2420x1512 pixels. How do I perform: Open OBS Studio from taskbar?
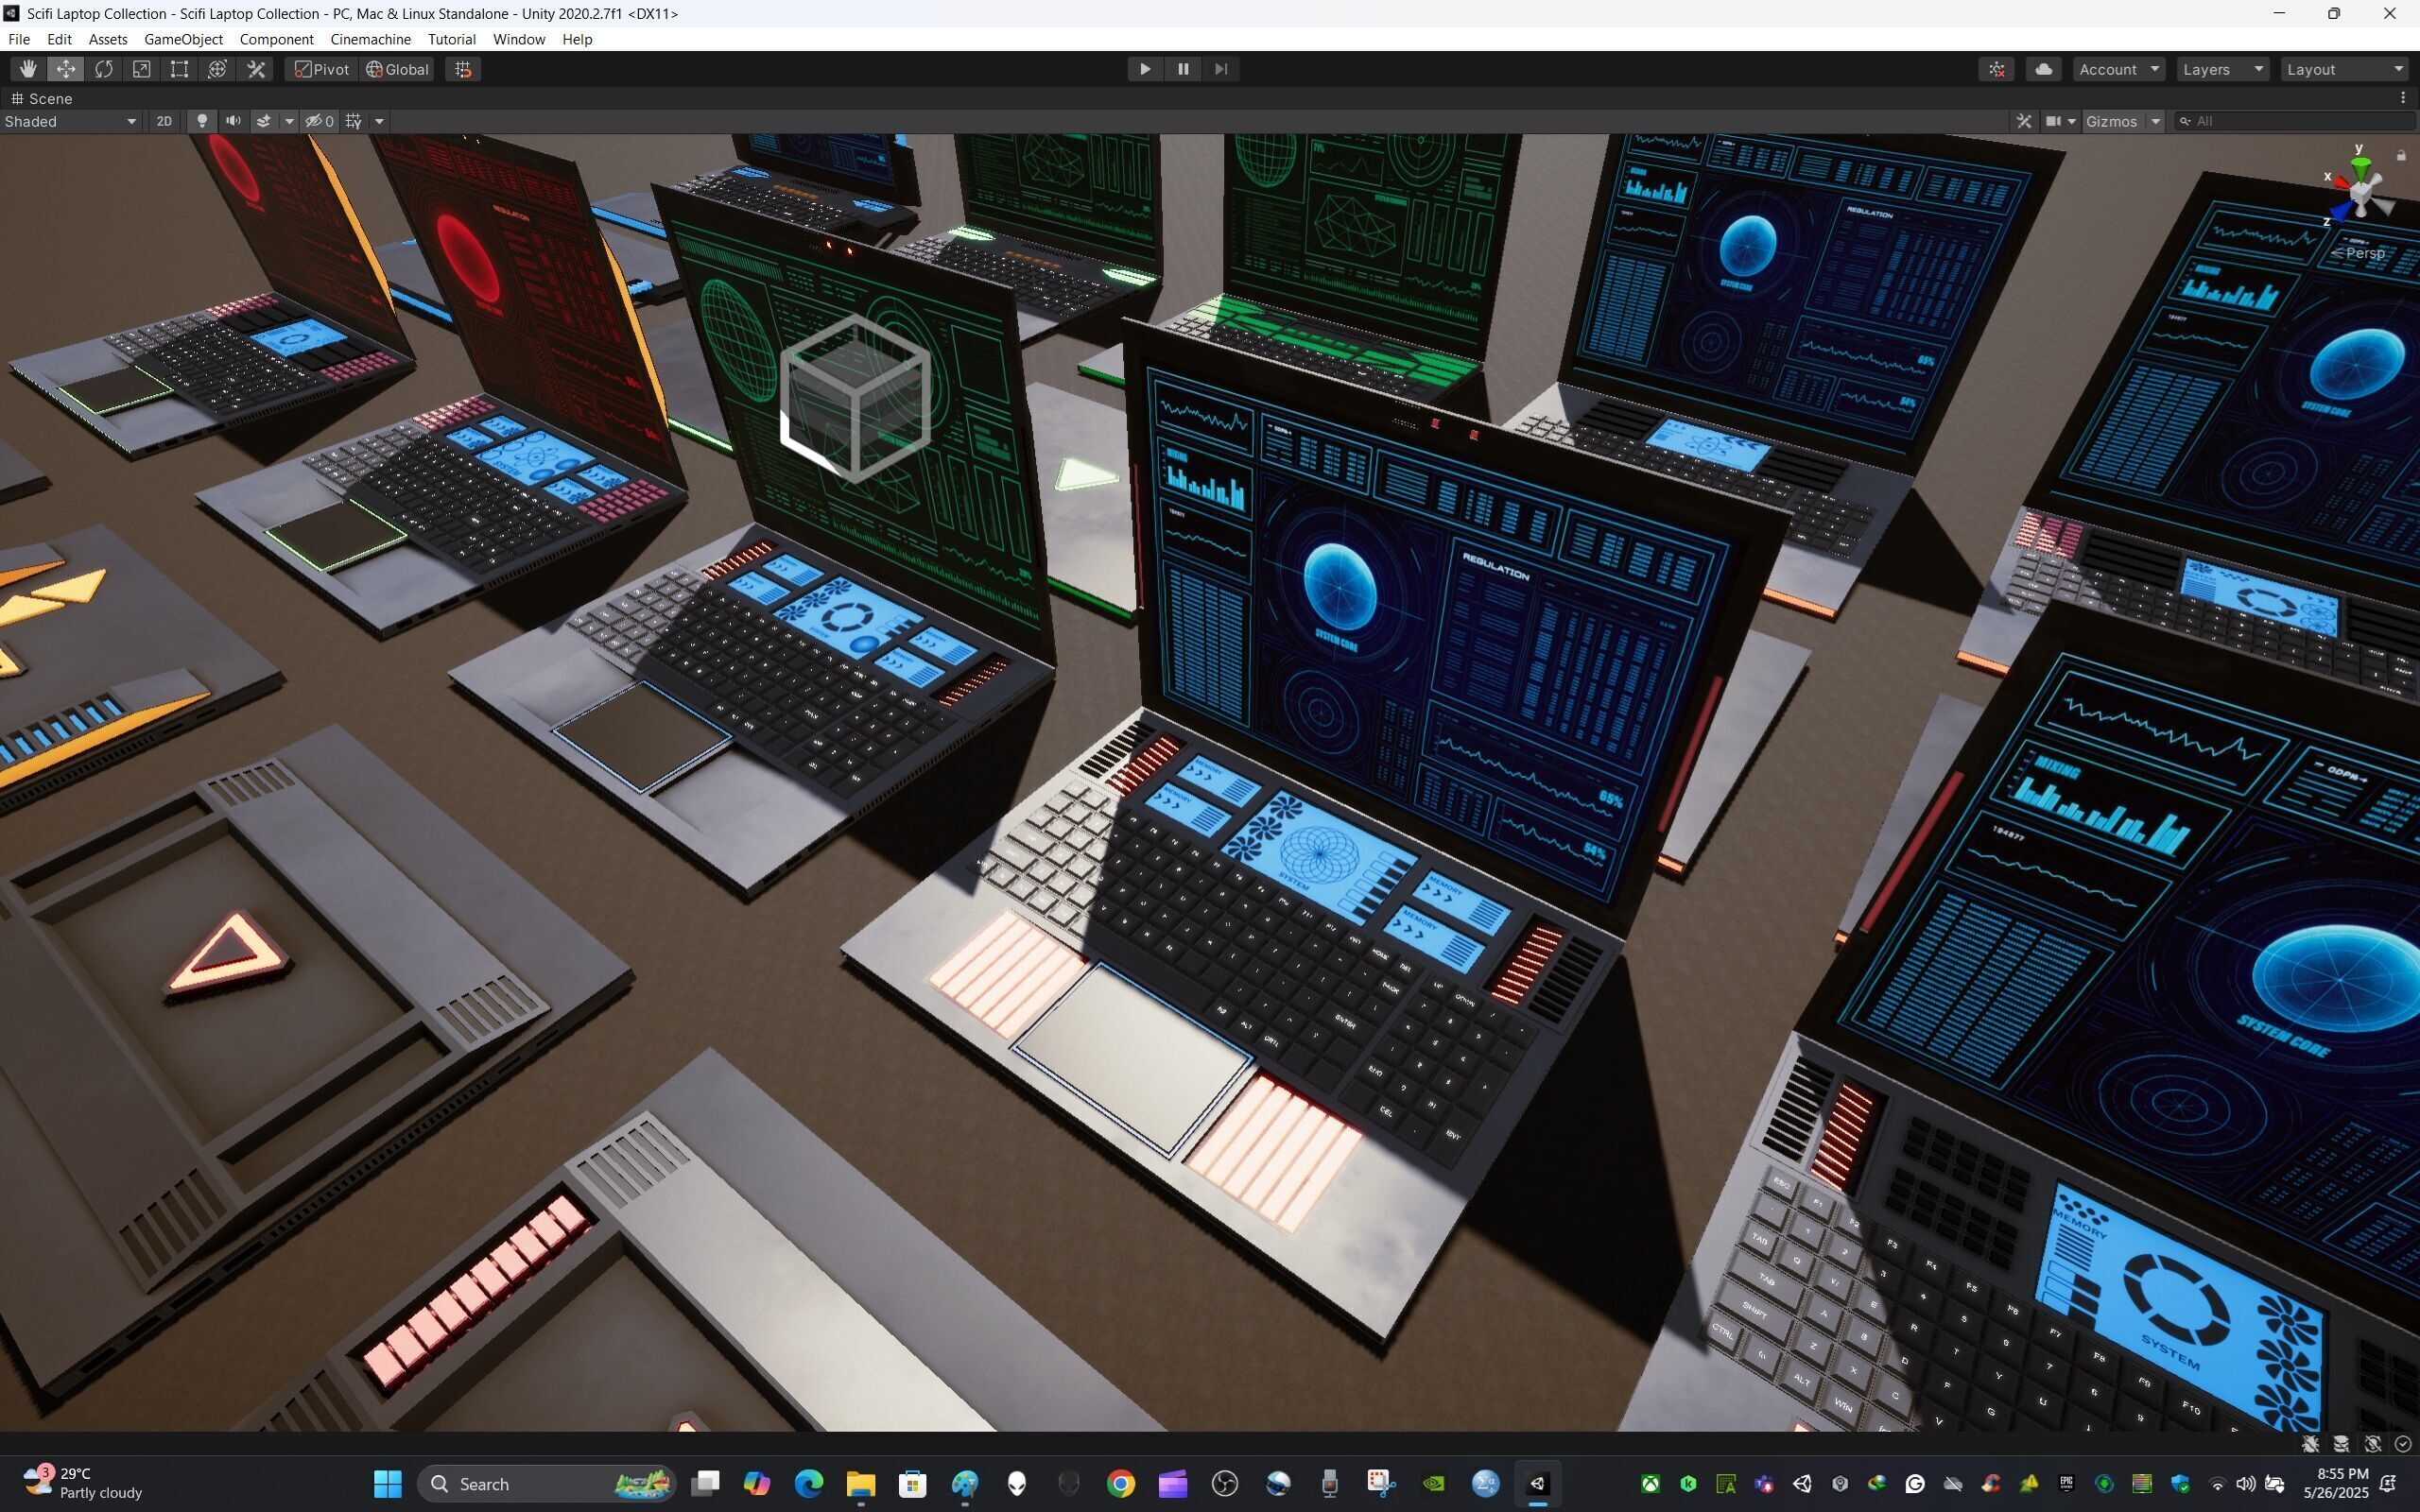click(1225, 1484)
